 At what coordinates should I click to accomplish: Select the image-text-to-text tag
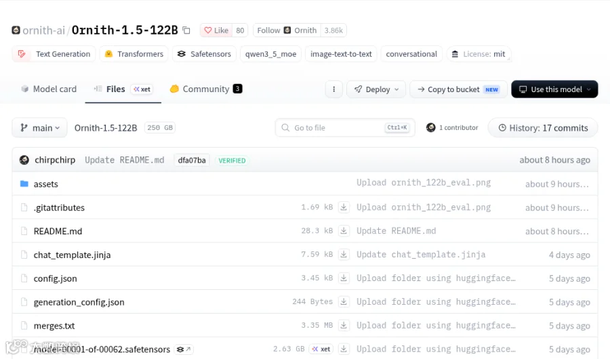pyautogui.click(x=341, y=54)
